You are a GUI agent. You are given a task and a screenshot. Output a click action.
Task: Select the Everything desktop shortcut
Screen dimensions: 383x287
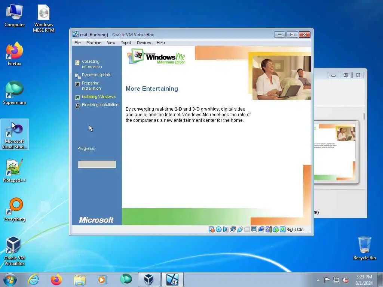(x=15, y=210)
